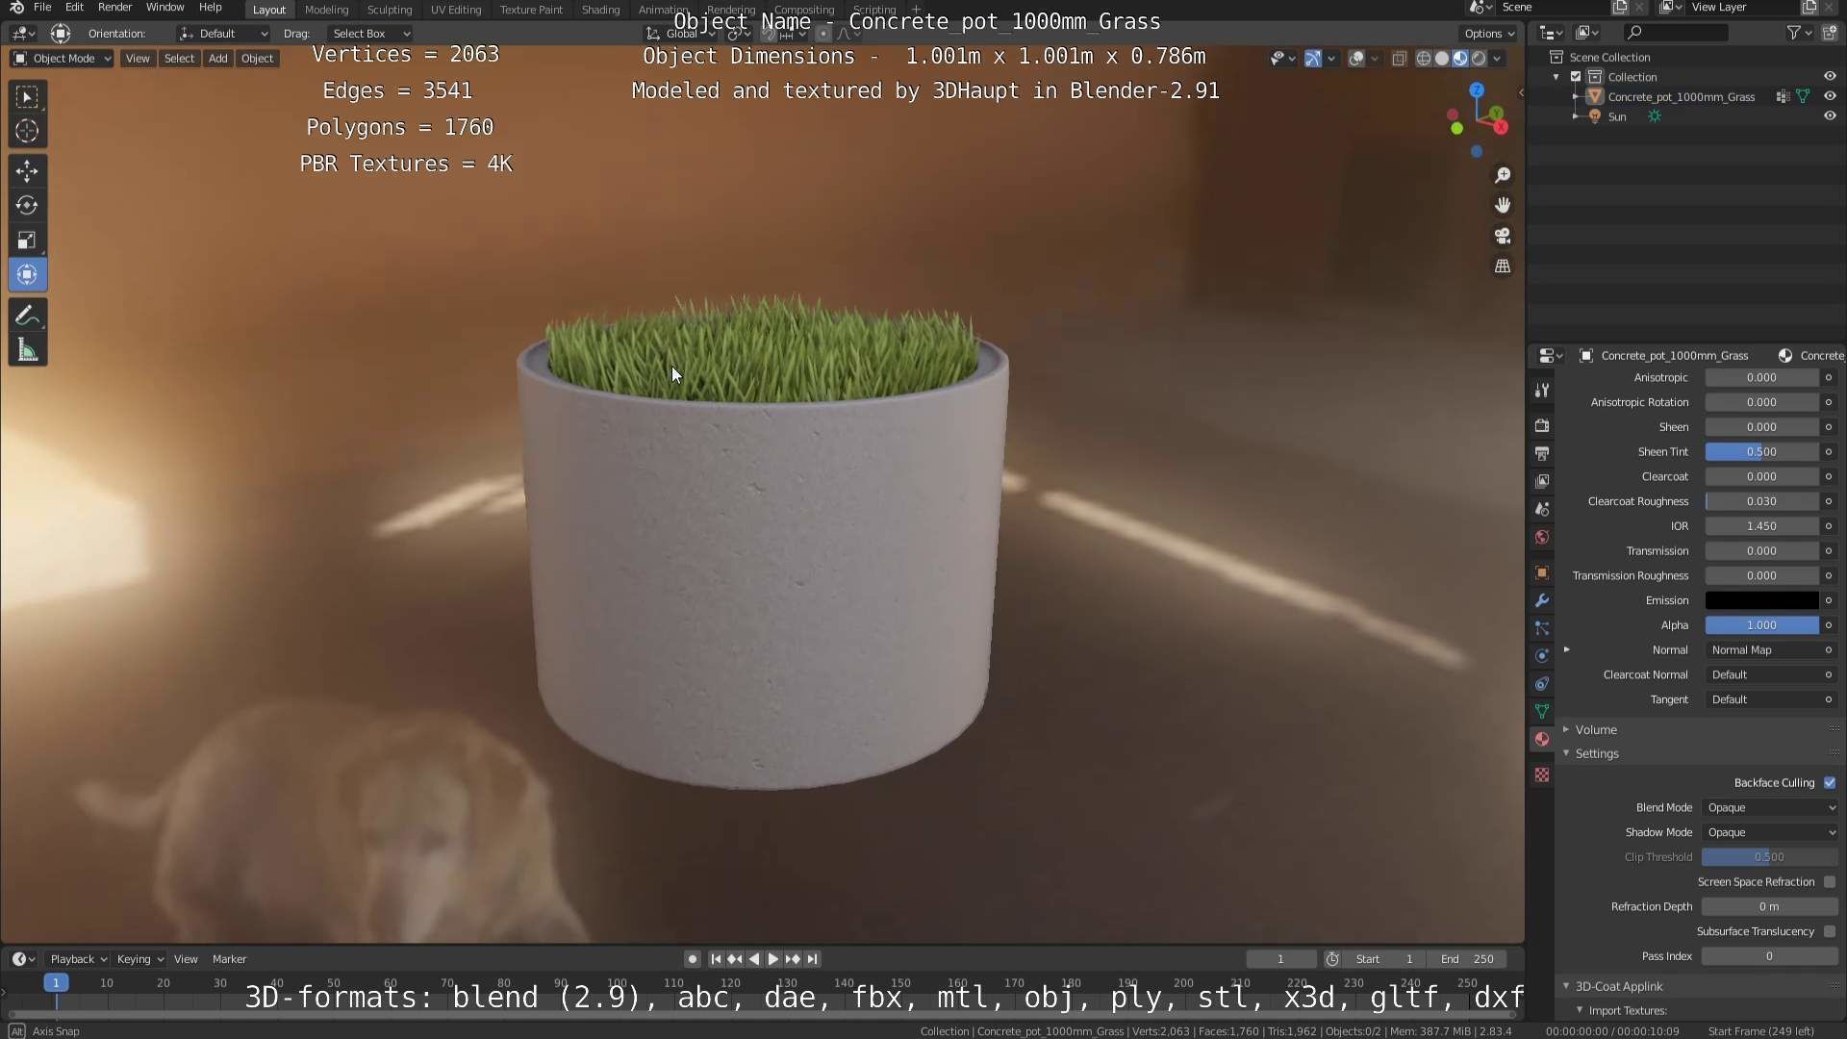Hide Concrete_pot_1000mm_Grass via eye icon

point(1830,96)
